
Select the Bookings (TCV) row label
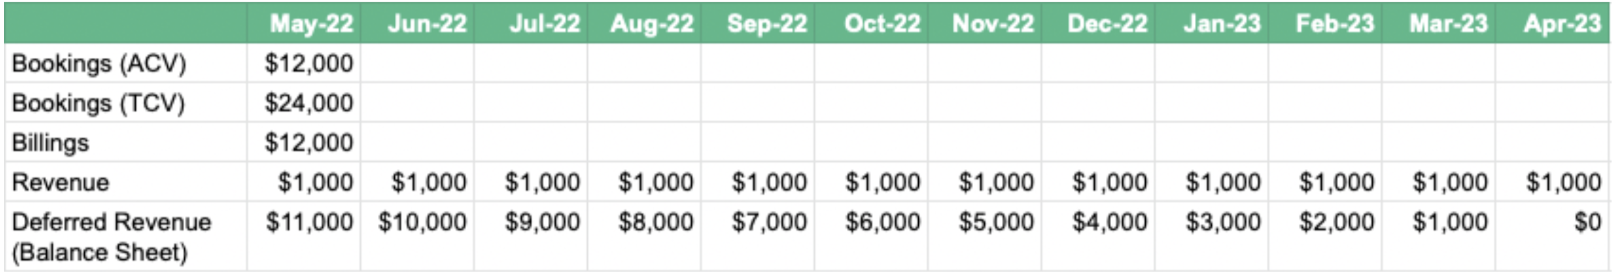pos(98,103)
